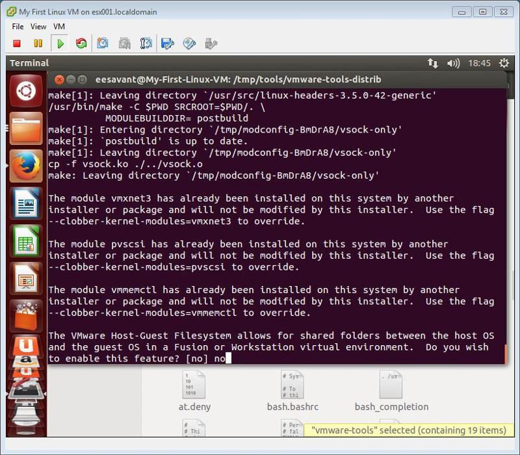
Task: Reset the VM using the restart icon
Action: 81,43
